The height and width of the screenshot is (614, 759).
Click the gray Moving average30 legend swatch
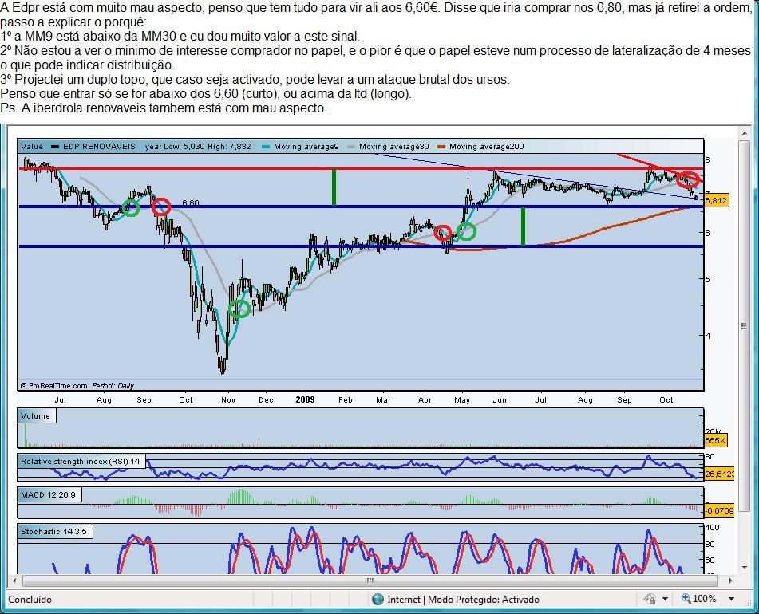point(351,147)
